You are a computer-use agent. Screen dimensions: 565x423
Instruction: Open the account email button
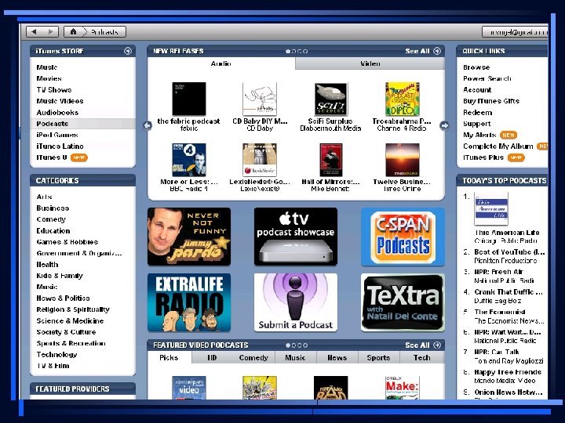point(516,31)
